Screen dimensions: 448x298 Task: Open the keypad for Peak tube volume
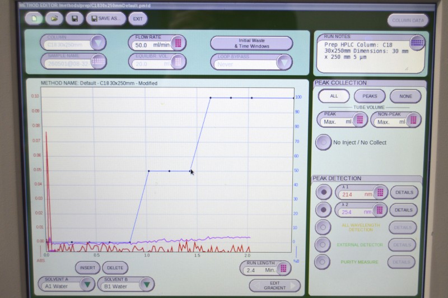[x=360, y=120]
